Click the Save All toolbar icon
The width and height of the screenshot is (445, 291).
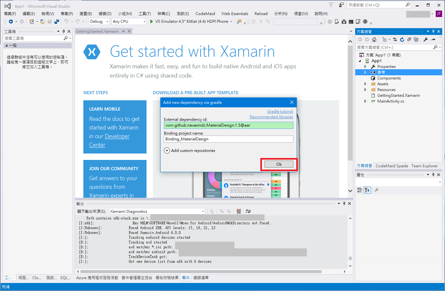(57, 21)
